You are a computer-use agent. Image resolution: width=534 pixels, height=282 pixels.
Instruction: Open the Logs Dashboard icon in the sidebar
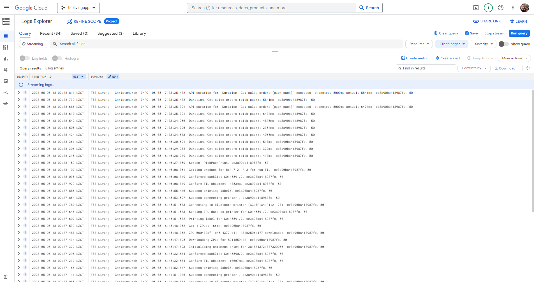[5, 47]
